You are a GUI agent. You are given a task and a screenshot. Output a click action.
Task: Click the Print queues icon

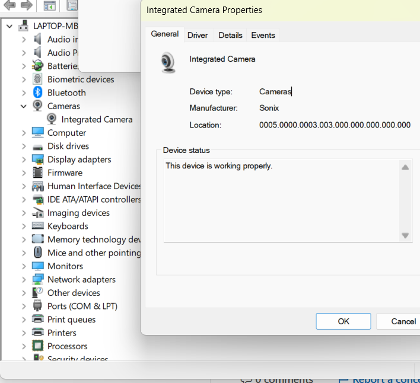(37, 319)
